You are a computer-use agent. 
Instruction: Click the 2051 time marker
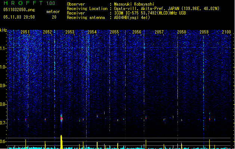pos(25,32)
